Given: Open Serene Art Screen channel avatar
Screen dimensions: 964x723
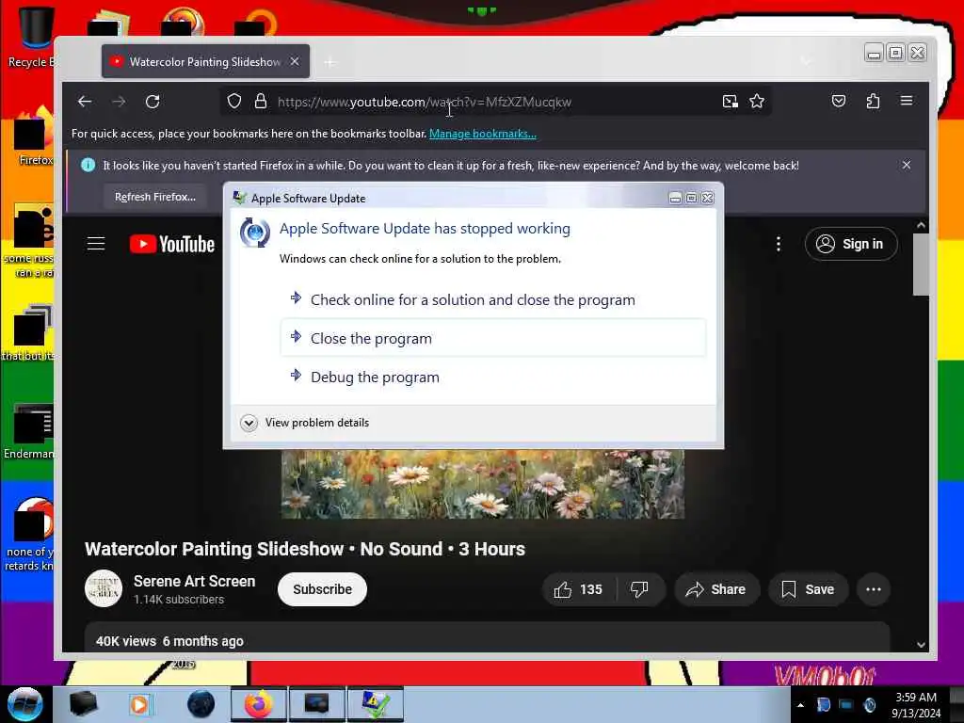Looking at the screenshot, I should click(x=104, y=588).
